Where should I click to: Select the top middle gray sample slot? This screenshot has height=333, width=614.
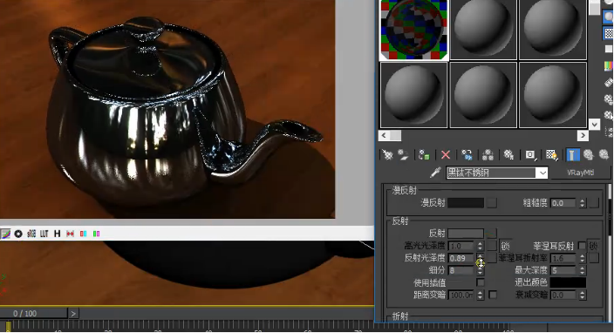coord(483,30)
